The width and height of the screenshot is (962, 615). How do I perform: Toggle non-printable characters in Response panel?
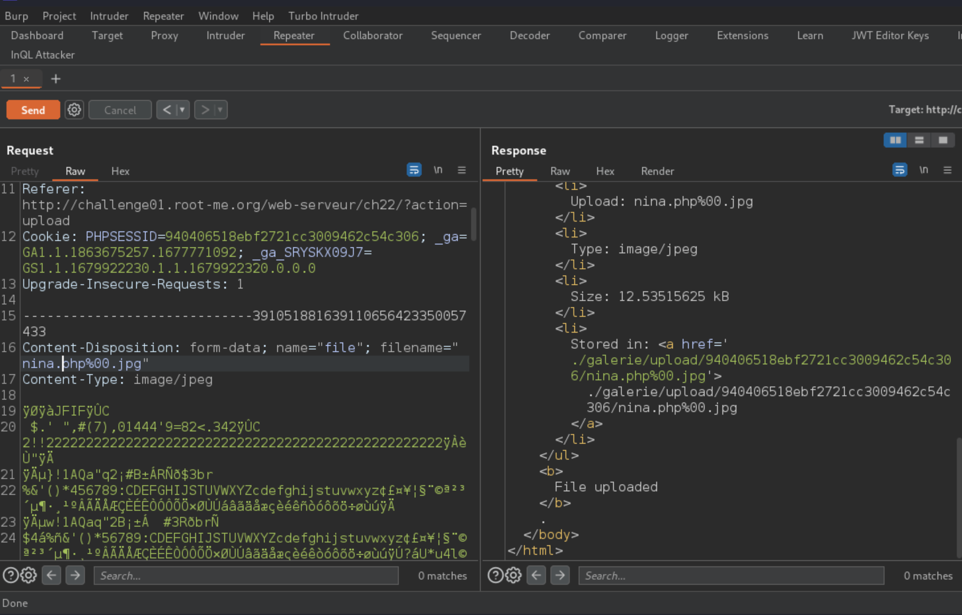click(924, 170)
